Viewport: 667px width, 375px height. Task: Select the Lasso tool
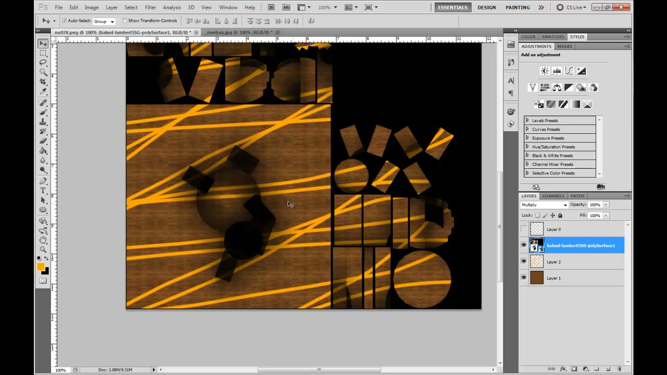point(43,63)
